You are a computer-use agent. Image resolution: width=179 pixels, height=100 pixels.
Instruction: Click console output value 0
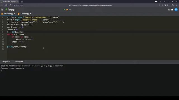pos(1,71)
